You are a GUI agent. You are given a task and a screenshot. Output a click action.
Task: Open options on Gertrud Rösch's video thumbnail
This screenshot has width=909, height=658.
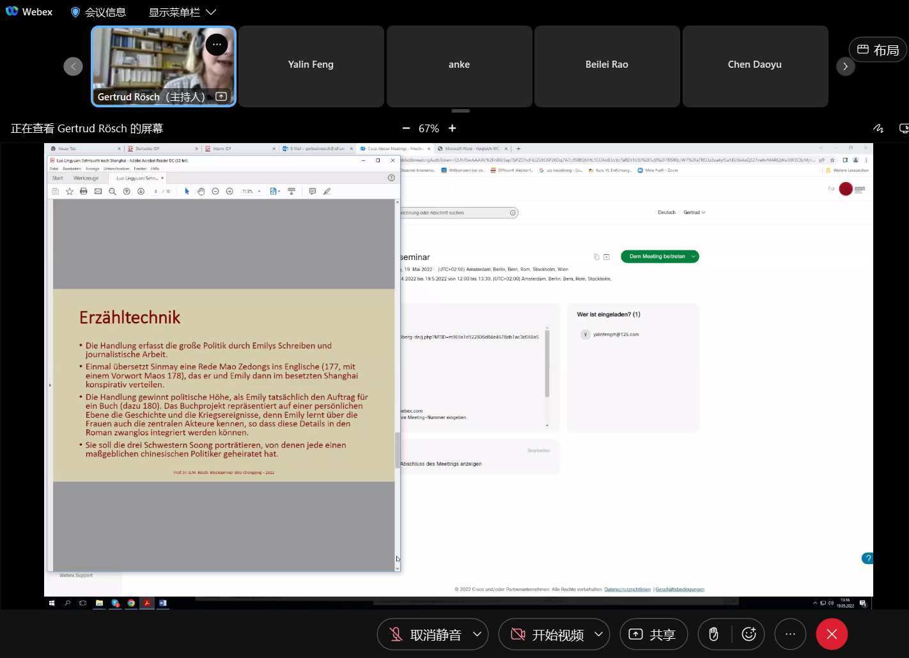[217, 45]
